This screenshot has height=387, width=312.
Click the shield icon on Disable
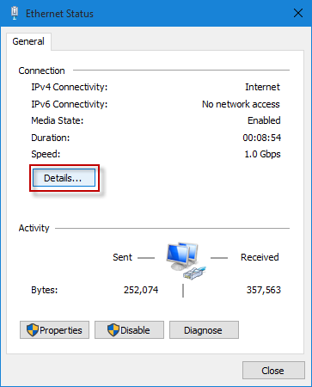click(113, 330)
